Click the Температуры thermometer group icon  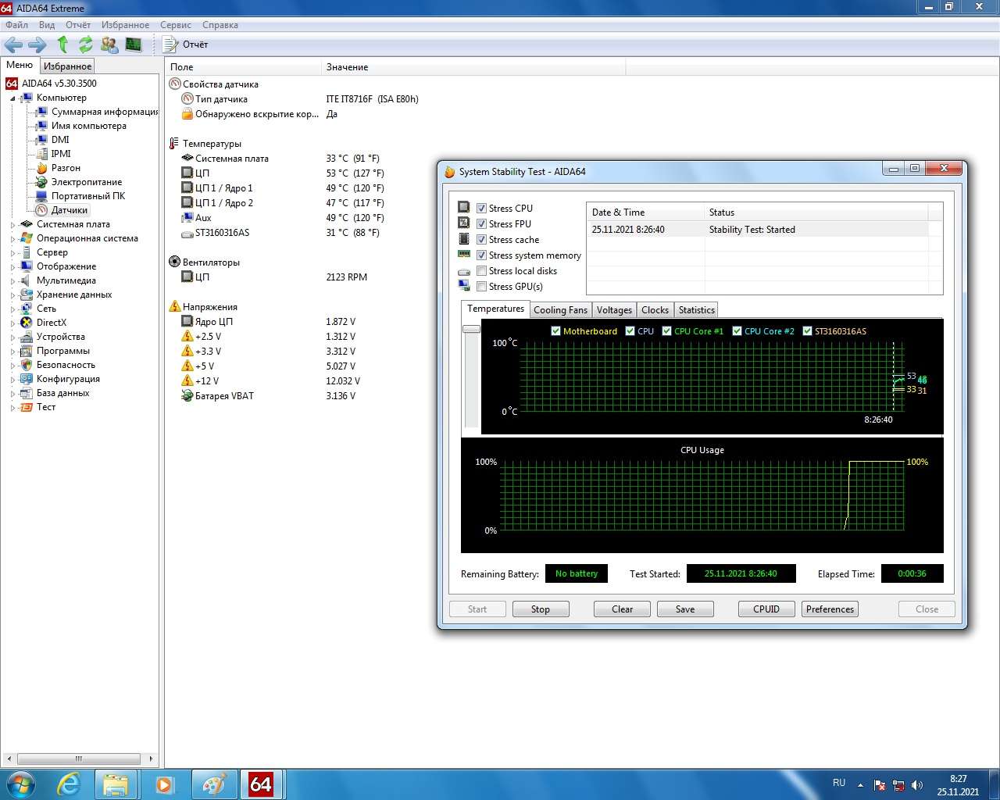pyautogui.click(x=174, y=144)
